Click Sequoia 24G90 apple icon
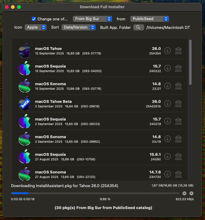 point(25,156)
